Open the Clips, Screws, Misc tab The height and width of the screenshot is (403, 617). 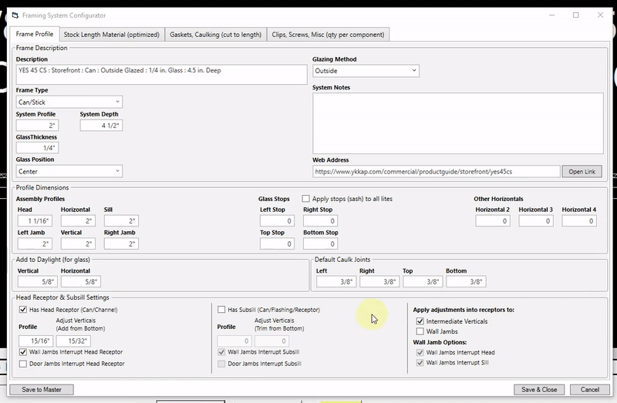coord(329,35)
